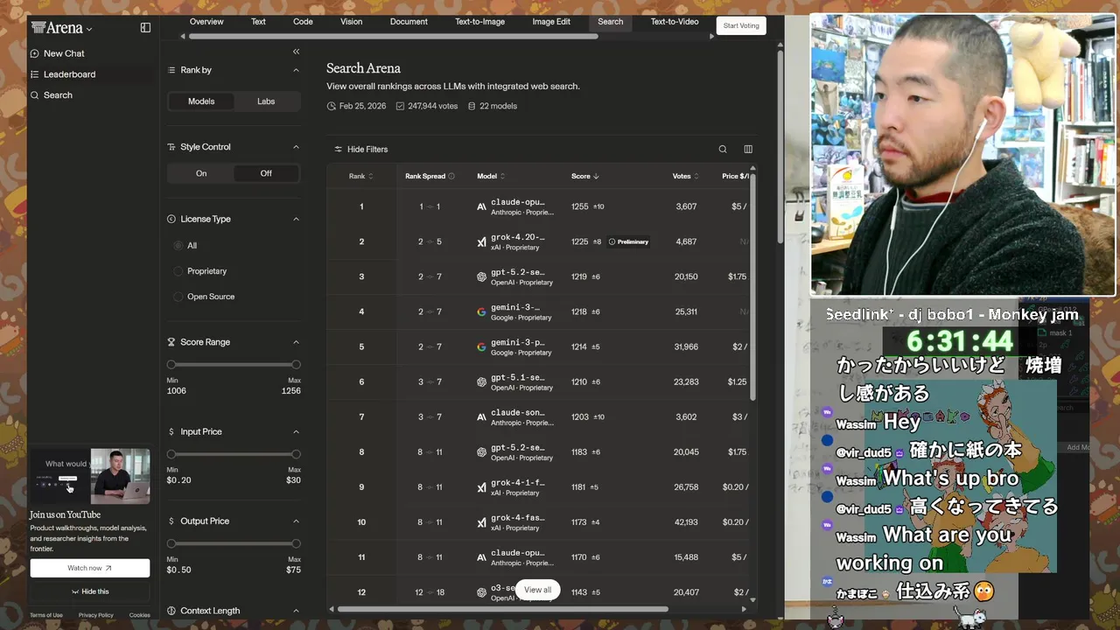
Task: Click the Hide Filters sliders icon
Action: [339, 150]
